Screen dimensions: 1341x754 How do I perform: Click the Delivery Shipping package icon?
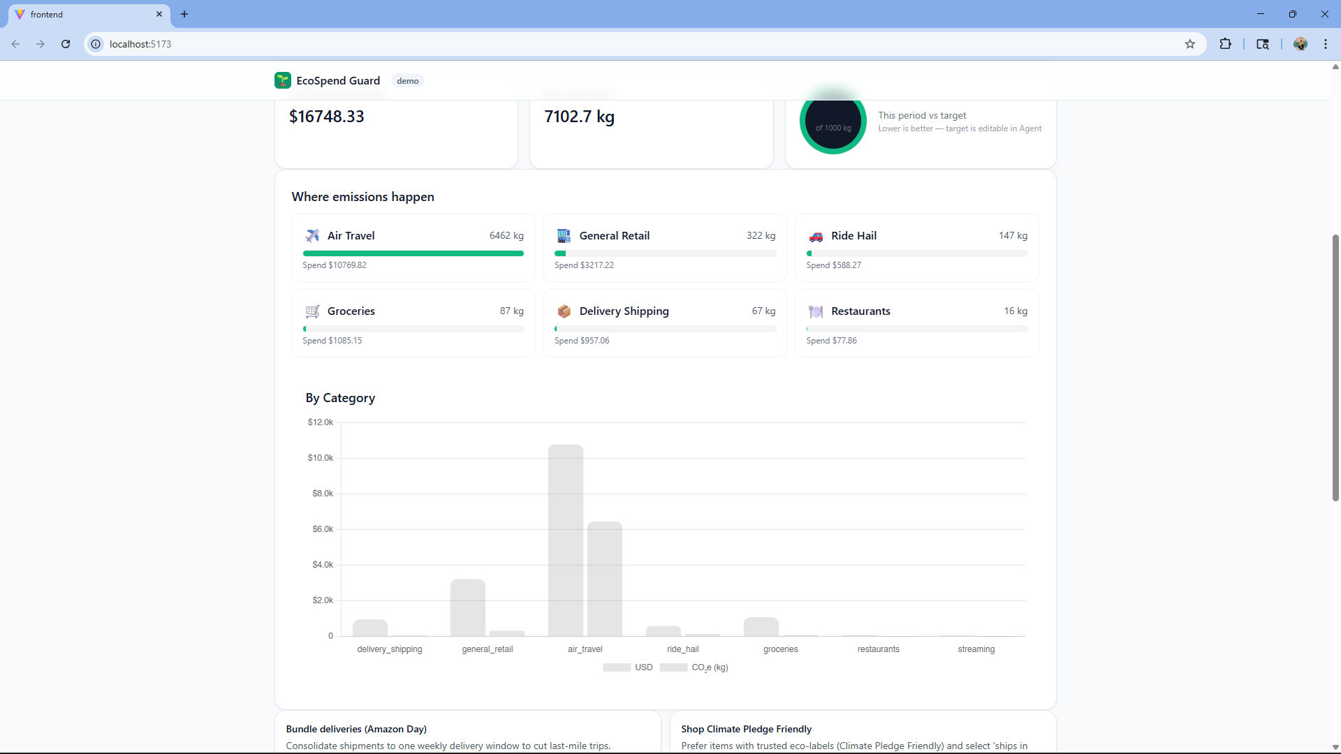tap(564, 311)
